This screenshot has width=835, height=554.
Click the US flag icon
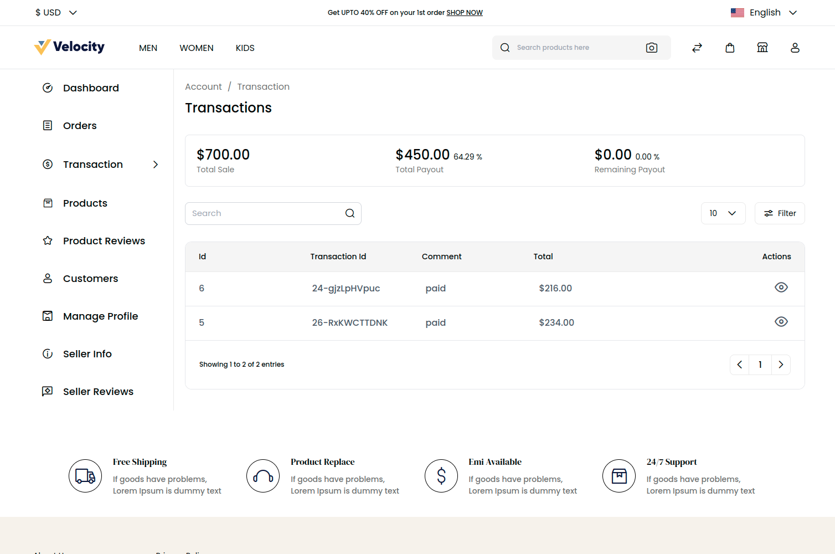coord(738,13)
